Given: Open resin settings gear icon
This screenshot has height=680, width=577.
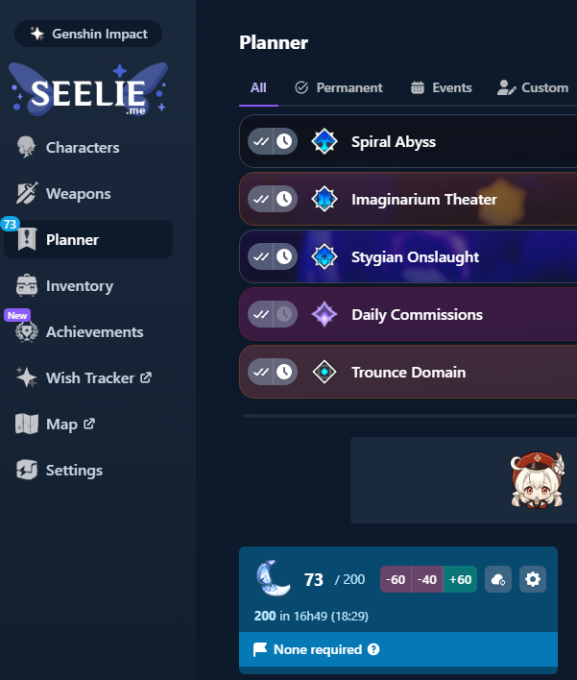Looking at the screenshot, I should [x=533, y=579].
